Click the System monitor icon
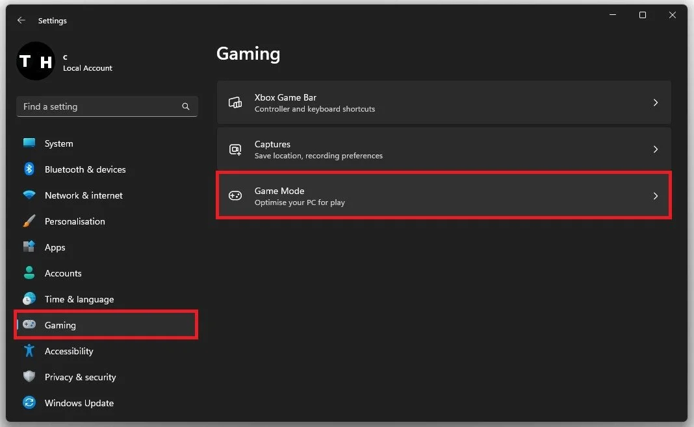The image size is (694, 427). click(x=29, y=143)
